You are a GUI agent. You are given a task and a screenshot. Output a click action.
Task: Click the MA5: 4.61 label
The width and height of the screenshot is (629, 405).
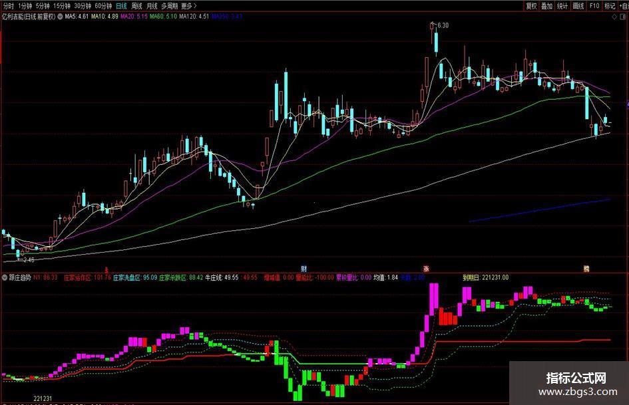pyautogui.click(x=77, y=17)
